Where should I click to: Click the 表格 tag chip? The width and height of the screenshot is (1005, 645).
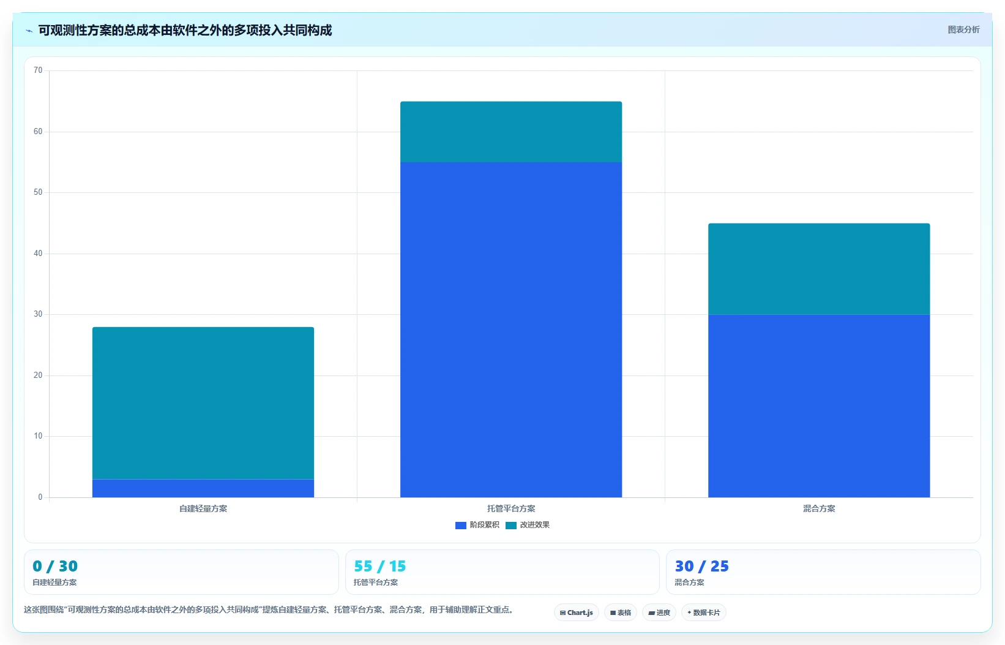pos(620,613)
